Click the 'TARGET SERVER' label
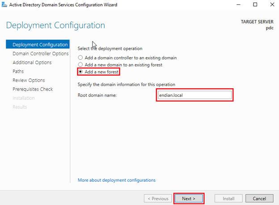279x205 pixels. point(257,22)
